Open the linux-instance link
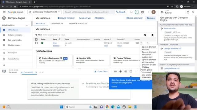Viewport: 197px width, 110px height. (56, 44)
